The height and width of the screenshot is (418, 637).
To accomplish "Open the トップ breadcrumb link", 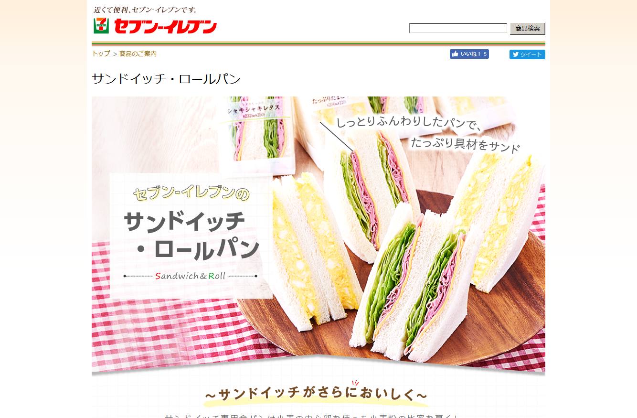I will (101, 54).
